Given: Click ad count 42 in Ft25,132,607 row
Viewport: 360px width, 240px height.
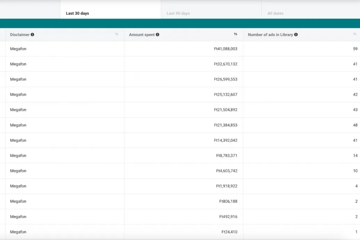Looking at the screenshot, I should 355,95.
